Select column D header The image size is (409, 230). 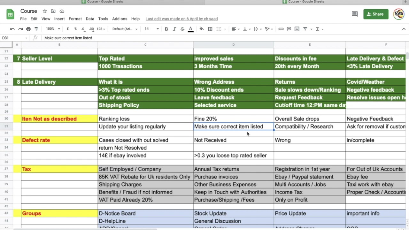click(x=233, y=45)
